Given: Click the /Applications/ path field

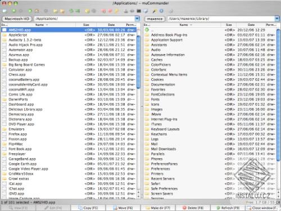Looking at the screenshot, I should 85,19.
